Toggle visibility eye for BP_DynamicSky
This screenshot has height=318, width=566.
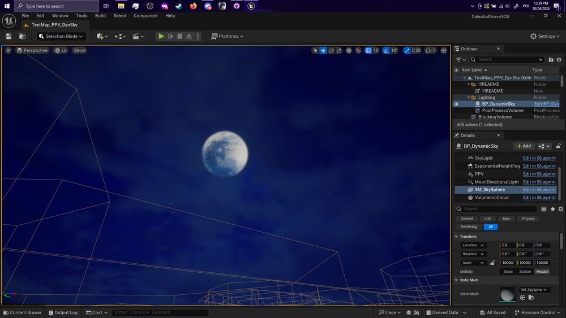[x=456, y=104]
